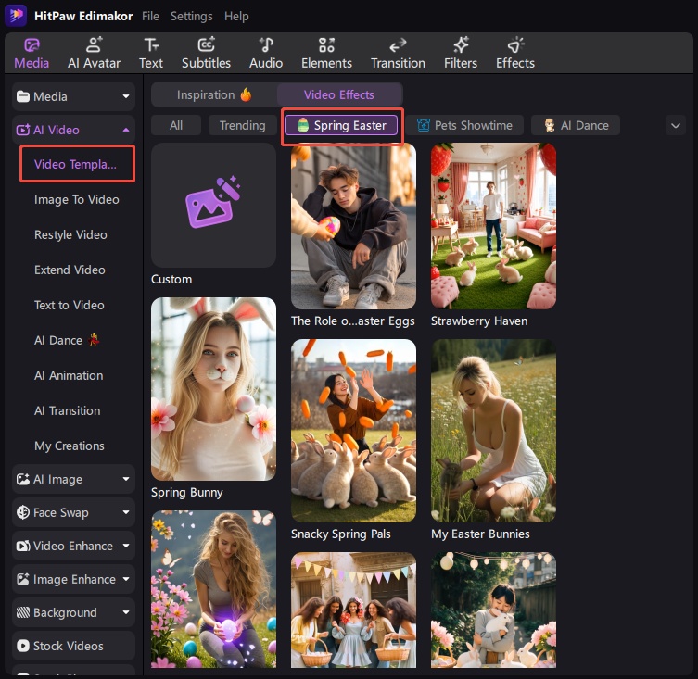Expand more category filters chevron

click(676, 125)
